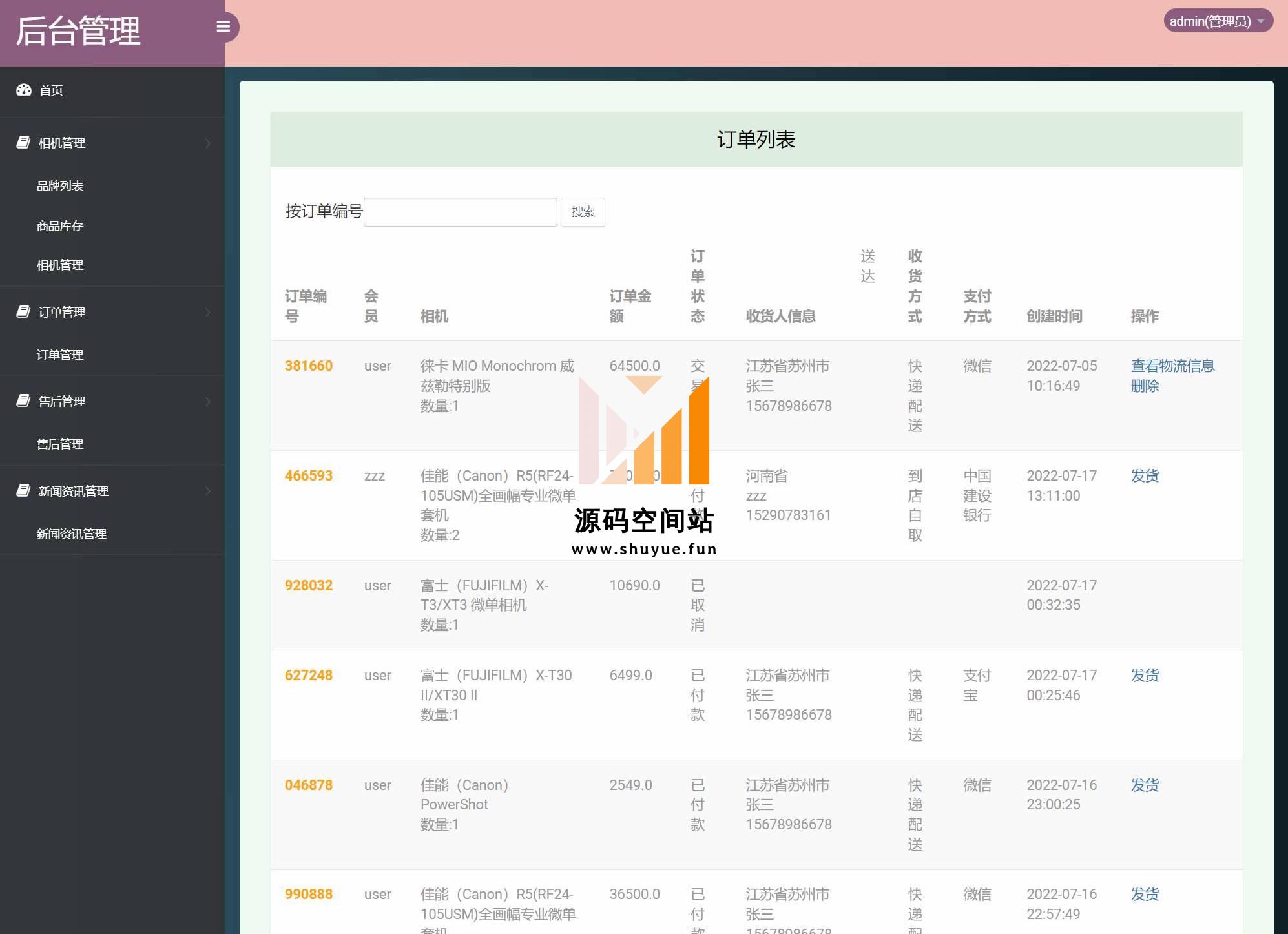Go to 首页 in the sidebar

[x=51, y=90]
